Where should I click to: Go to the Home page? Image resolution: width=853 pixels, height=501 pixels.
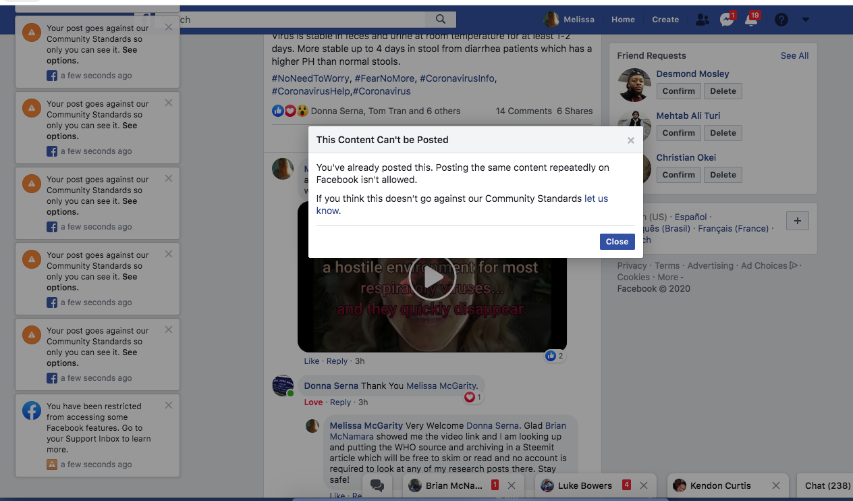pyautogui.click(x=623, y=20)
